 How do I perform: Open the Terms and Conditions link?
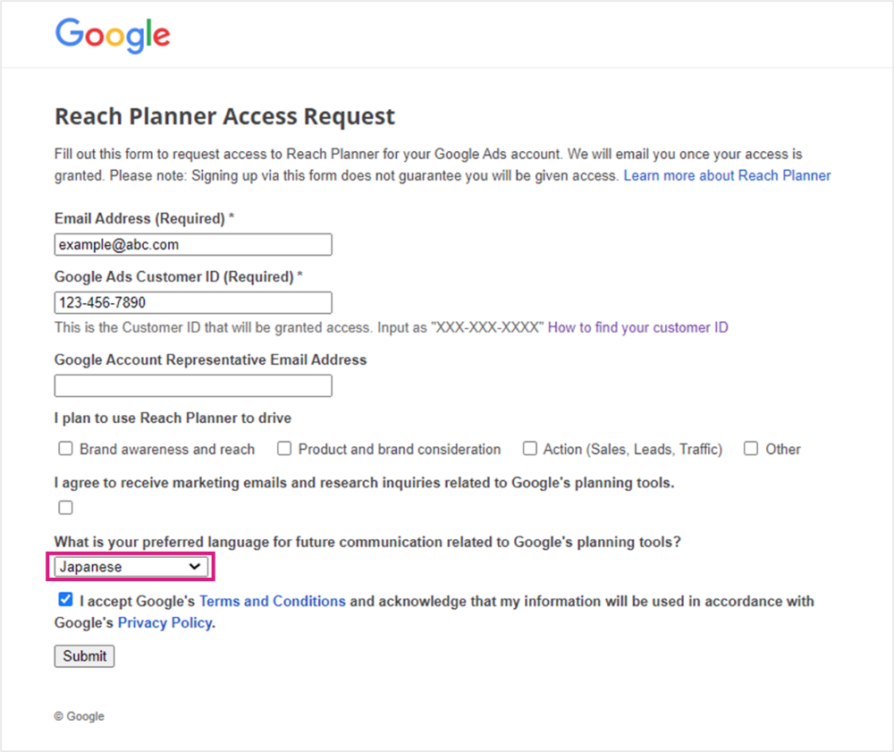pyautogui.click(x=273, y=602)
